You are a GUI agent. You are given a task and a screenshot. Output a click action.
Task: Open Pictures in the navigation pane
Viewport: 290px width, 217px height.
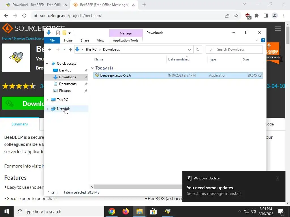(x=65, y=91)
